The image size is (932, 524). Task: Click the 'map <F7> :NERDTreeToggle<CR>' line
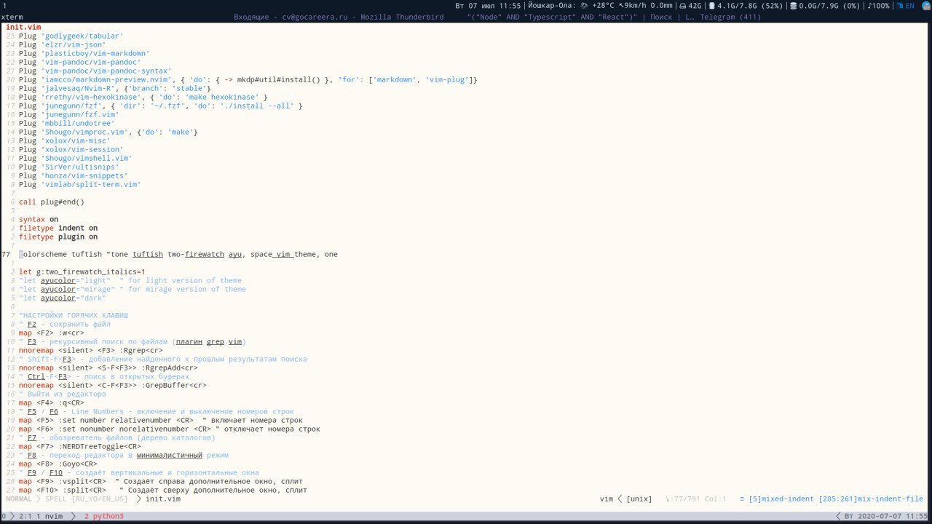[x=80, y=446]
